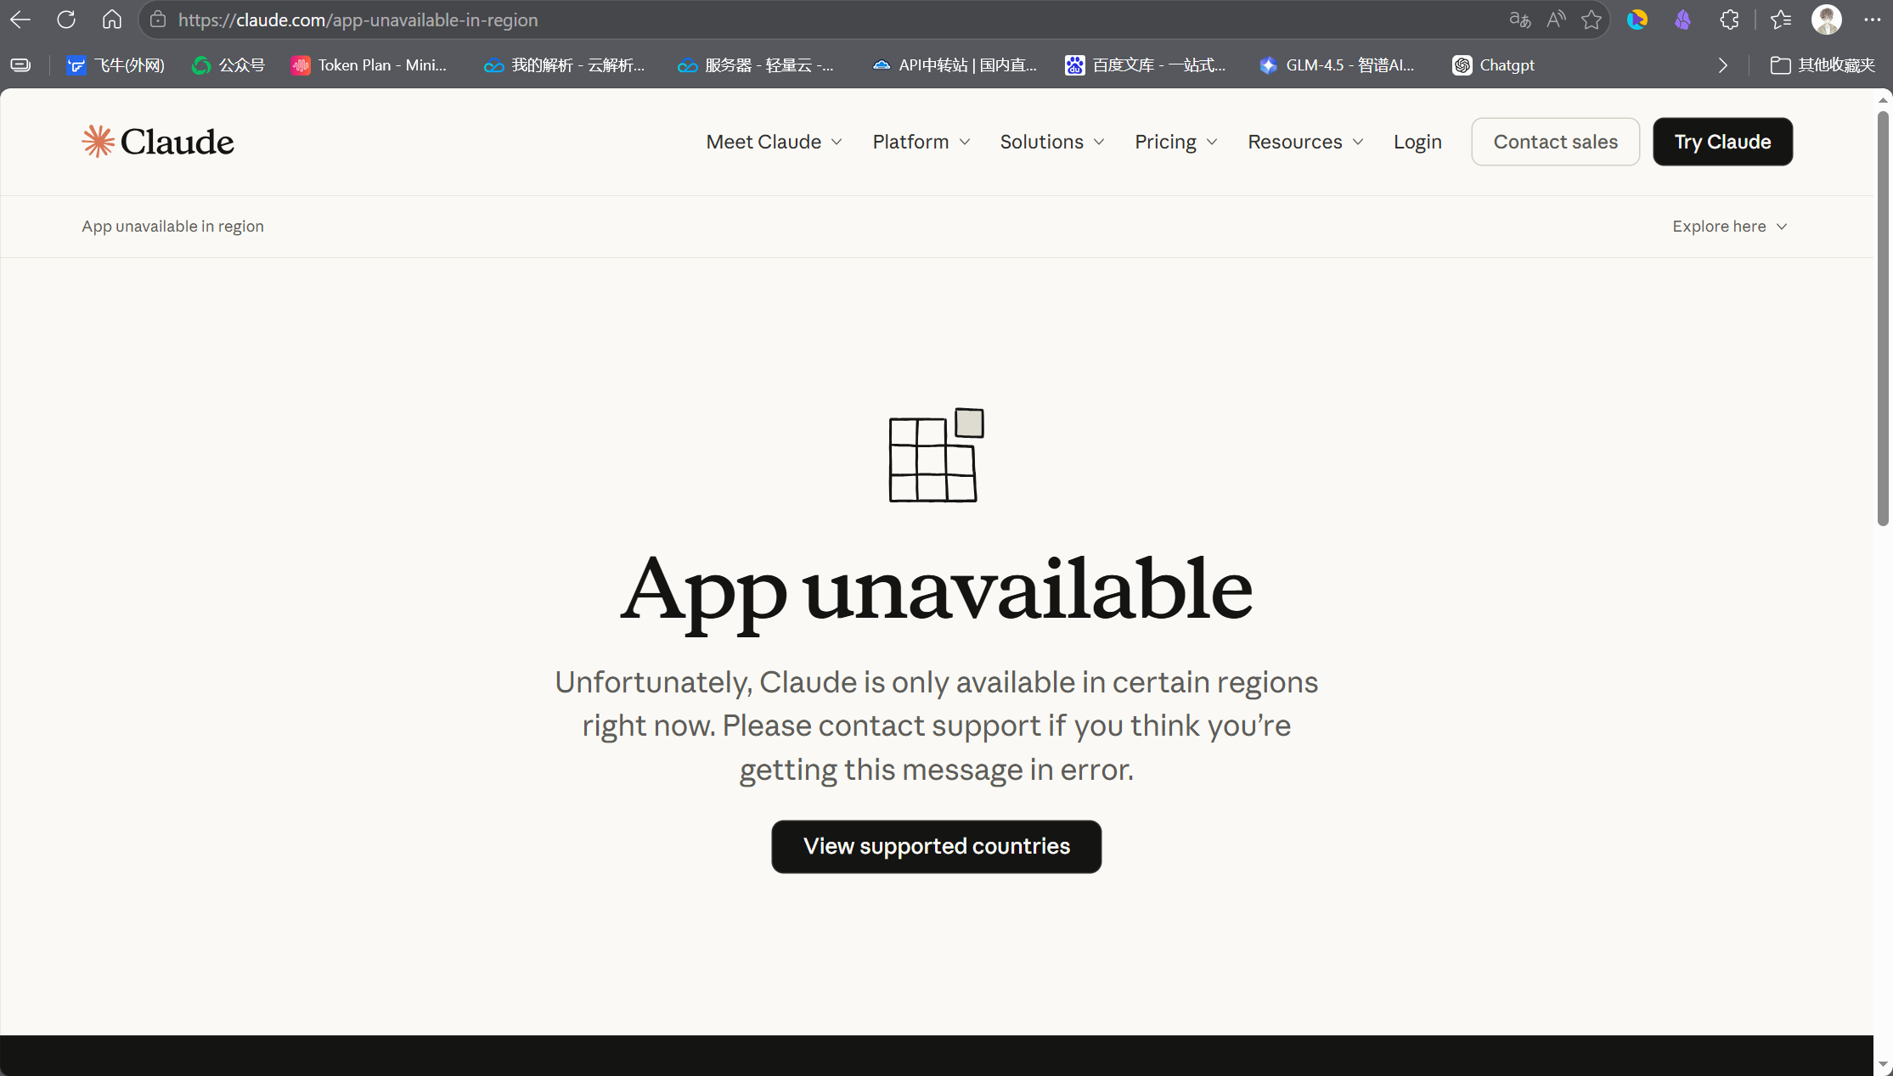Expand the Pricing menu
This screenshot has height=1076, width=1893.
(x=1176, y=142)
